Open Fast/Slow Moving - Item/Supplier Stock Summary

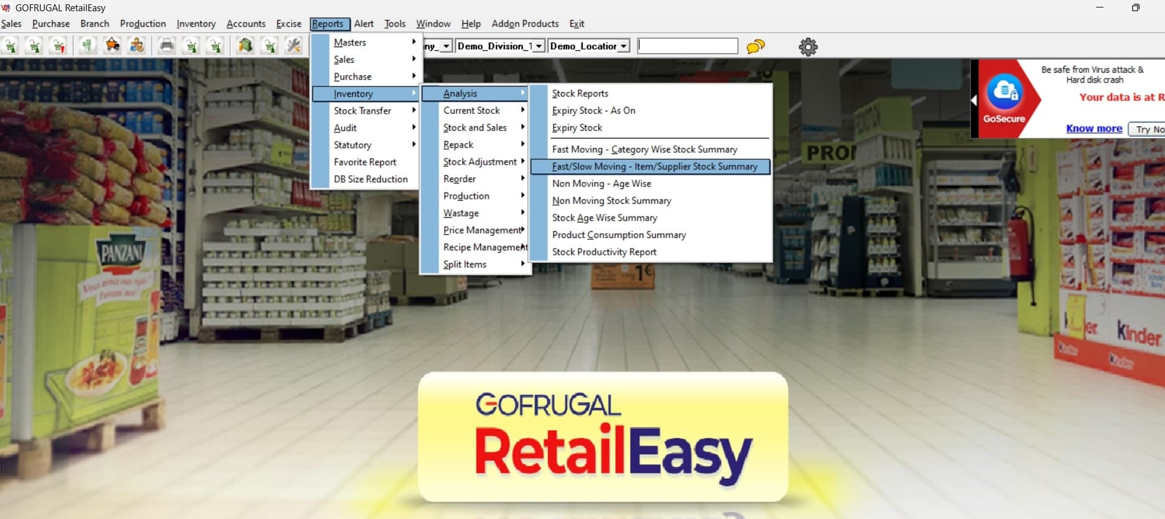click(x=651, y=167)
